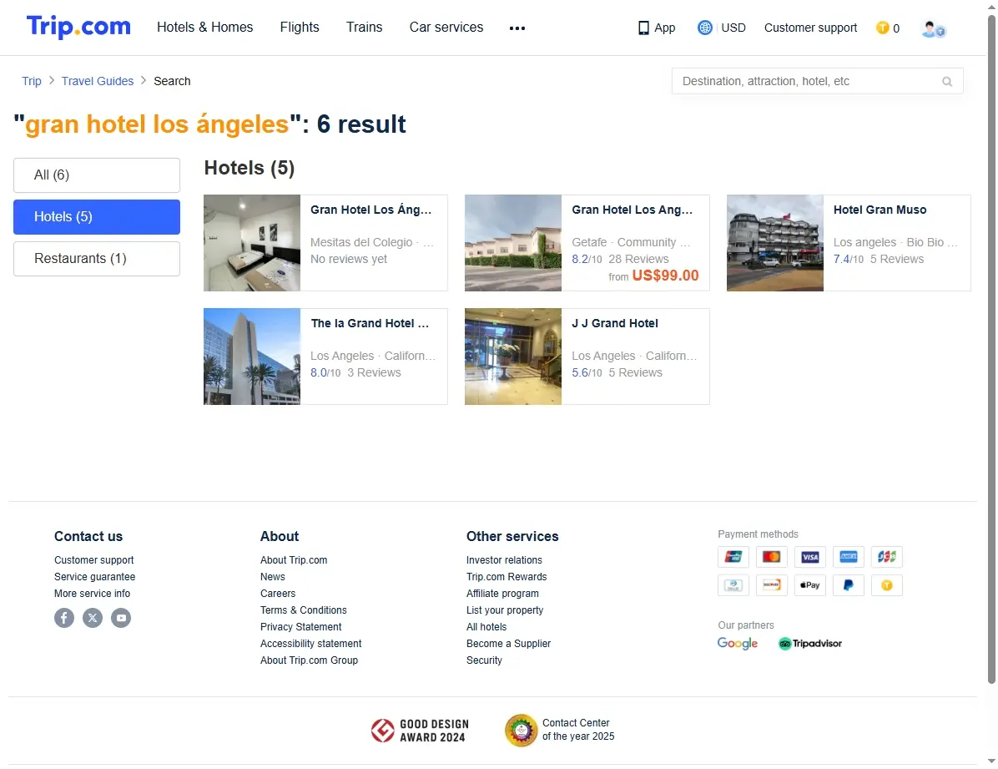
Task: Open the Hotels & Homes menu
Action: [205, 28]
